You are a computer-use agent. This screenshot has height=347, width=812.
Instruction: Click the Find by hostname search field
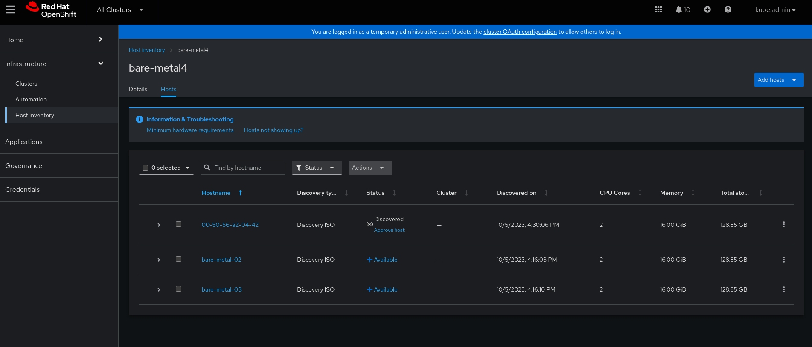(247, 168)
